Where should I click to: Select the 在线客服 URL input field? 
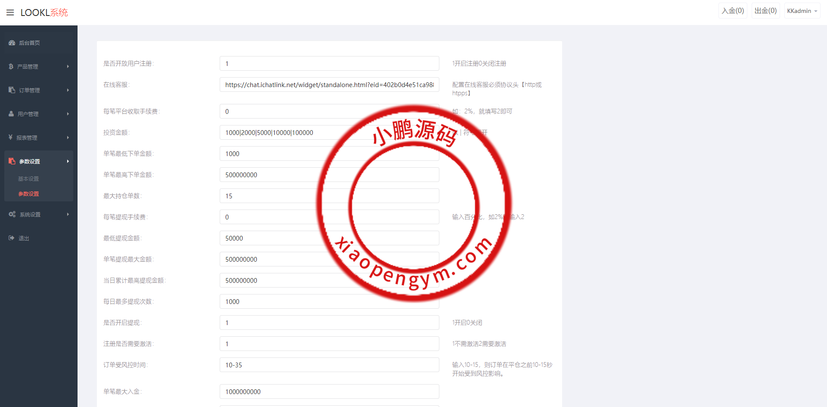click(x=329, y=85)
